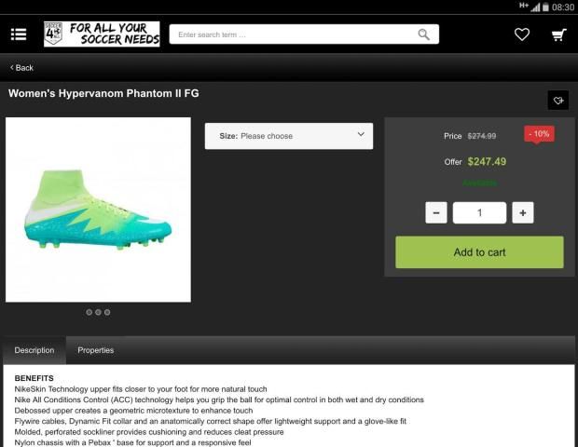
Task: Select the Description tab
Action: coord(34,350)
